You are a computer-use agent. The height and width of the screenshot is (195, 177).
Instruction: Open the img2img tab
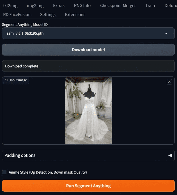pyautogui.click(x=35, y=5)
